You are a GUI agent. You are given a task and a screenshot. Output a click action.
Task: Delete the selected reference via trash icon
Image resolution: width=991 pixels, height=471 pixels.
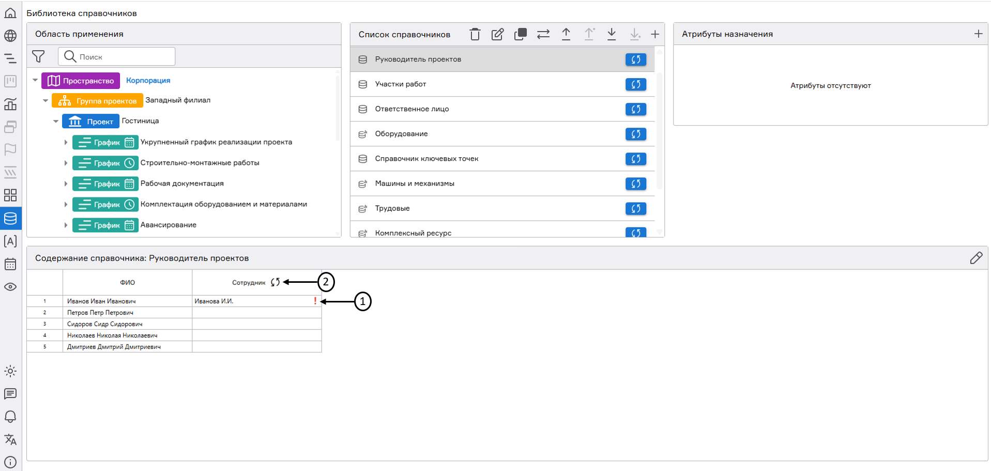(475, 35)
